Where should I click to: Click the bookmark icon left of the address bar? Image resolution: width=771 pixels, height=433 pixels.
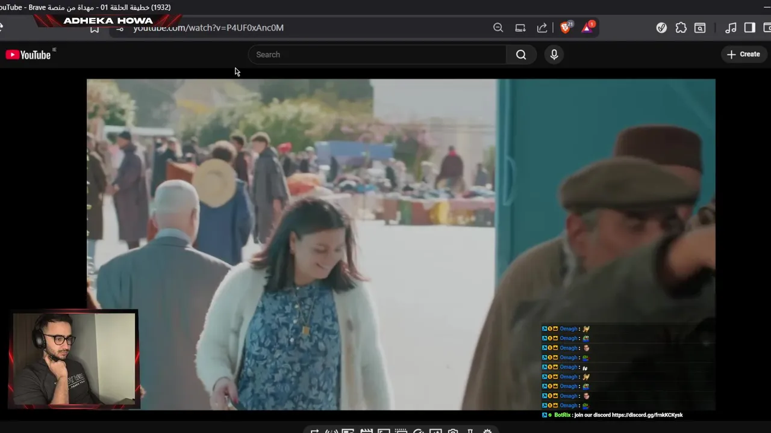pyautogui.click(x=95, y=29)
